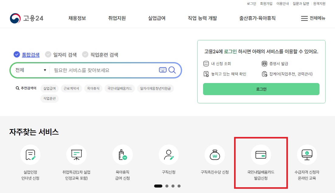The width and height of the screenshot is (335, 193).
Task: Open the 실업급여 menu
Action: [x=156, y=18]
